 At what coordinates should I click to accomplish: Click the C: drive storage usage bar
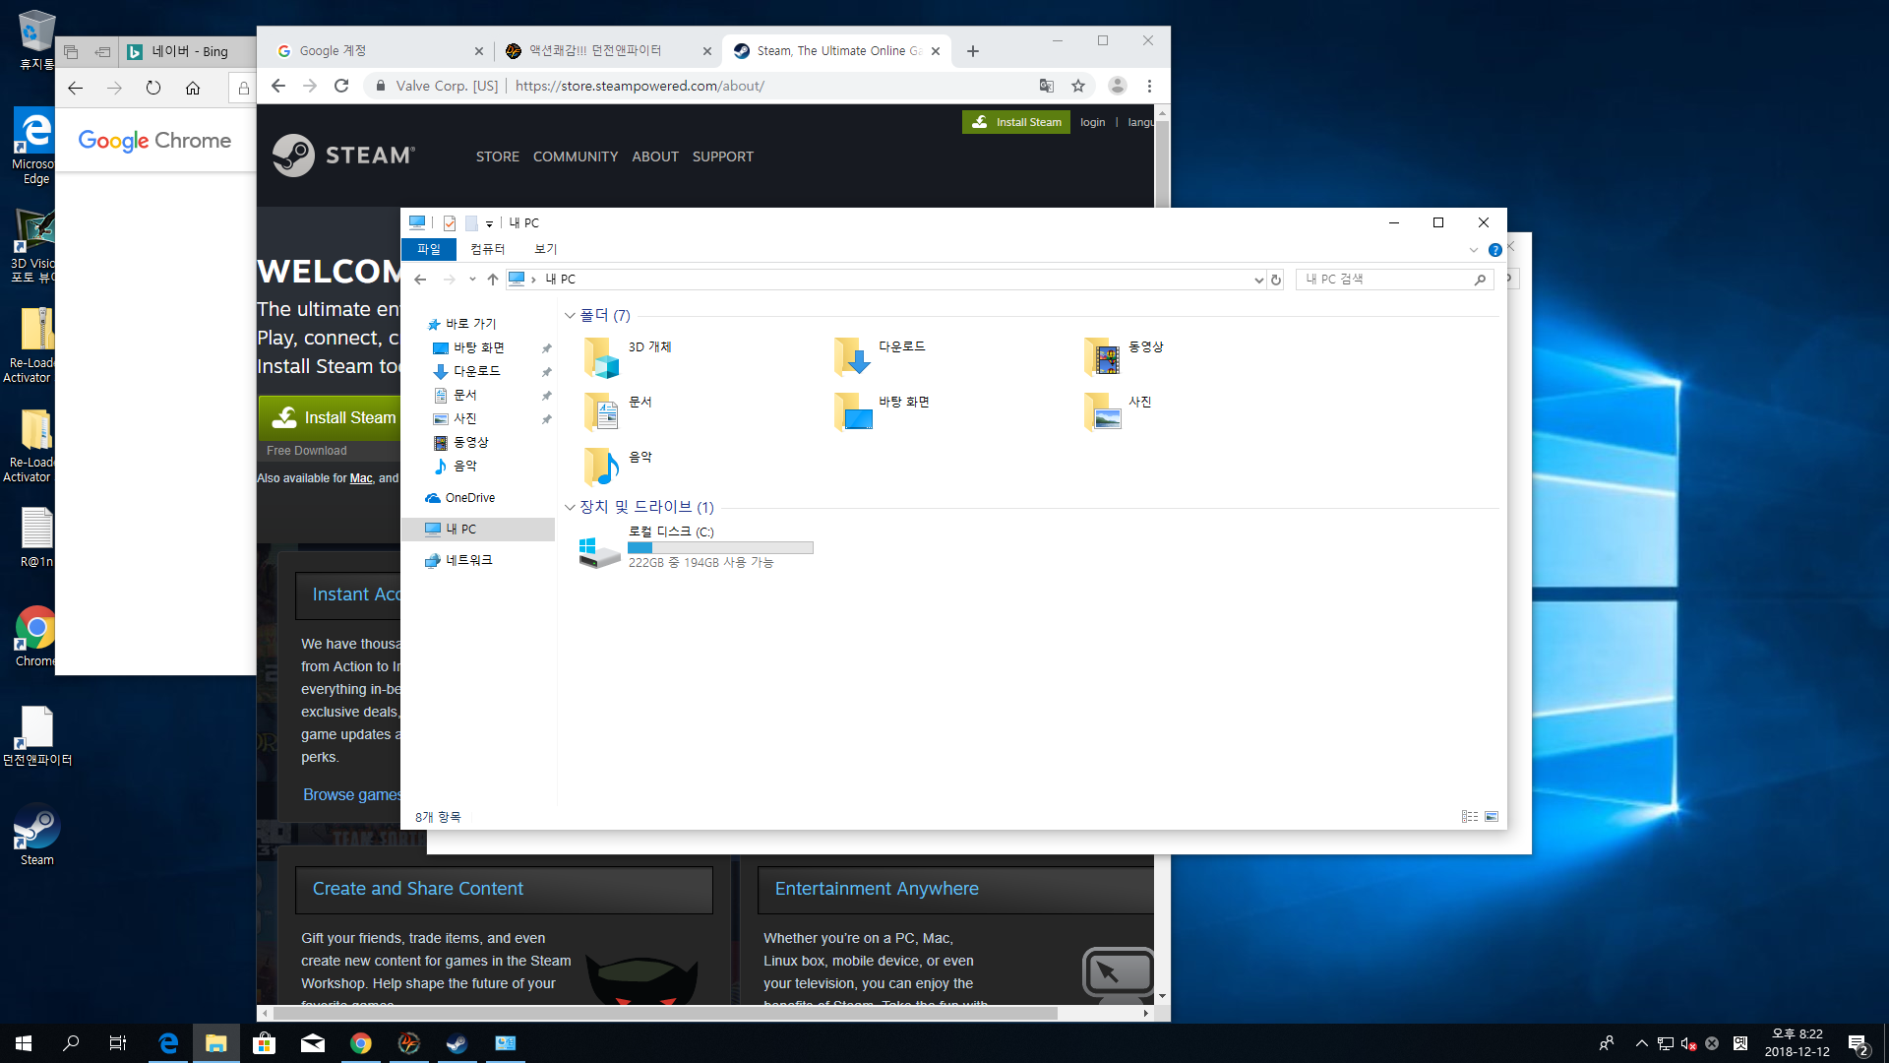(720, 547)
